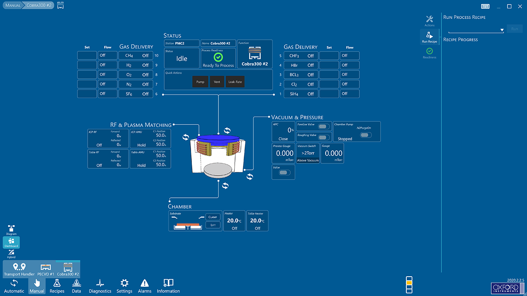Toggle the Roughing Valve switch
Image resolution: width=527 pixels, height=296 pixels.
point(324,137)
